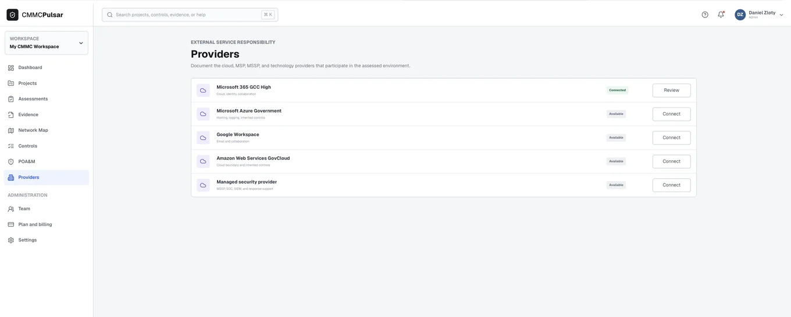Viewport: 791px width, 317px height.
Task: Connect Microsoft Azure Government
Action: 671,114
